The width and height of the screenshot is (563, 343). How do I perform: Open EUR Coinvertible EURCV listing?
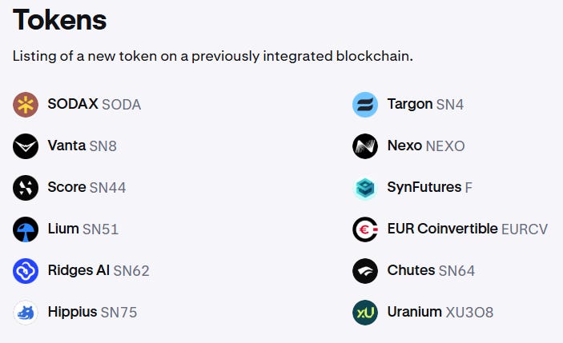[x=468, y=229]
